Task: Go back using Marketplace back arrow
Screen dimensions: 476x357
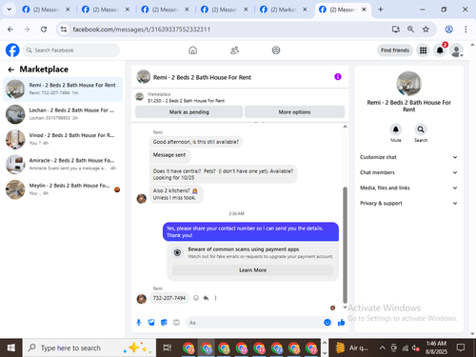Action: 11,69
